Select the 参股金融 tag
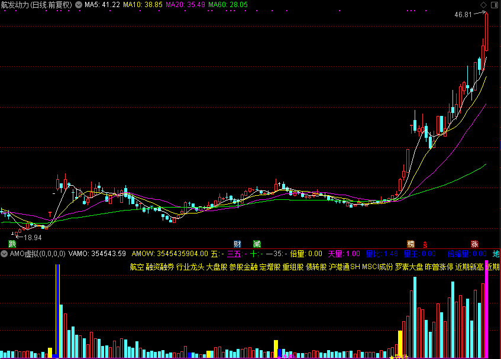The height and width of the screenshot is (359, 501). point(244,267)
